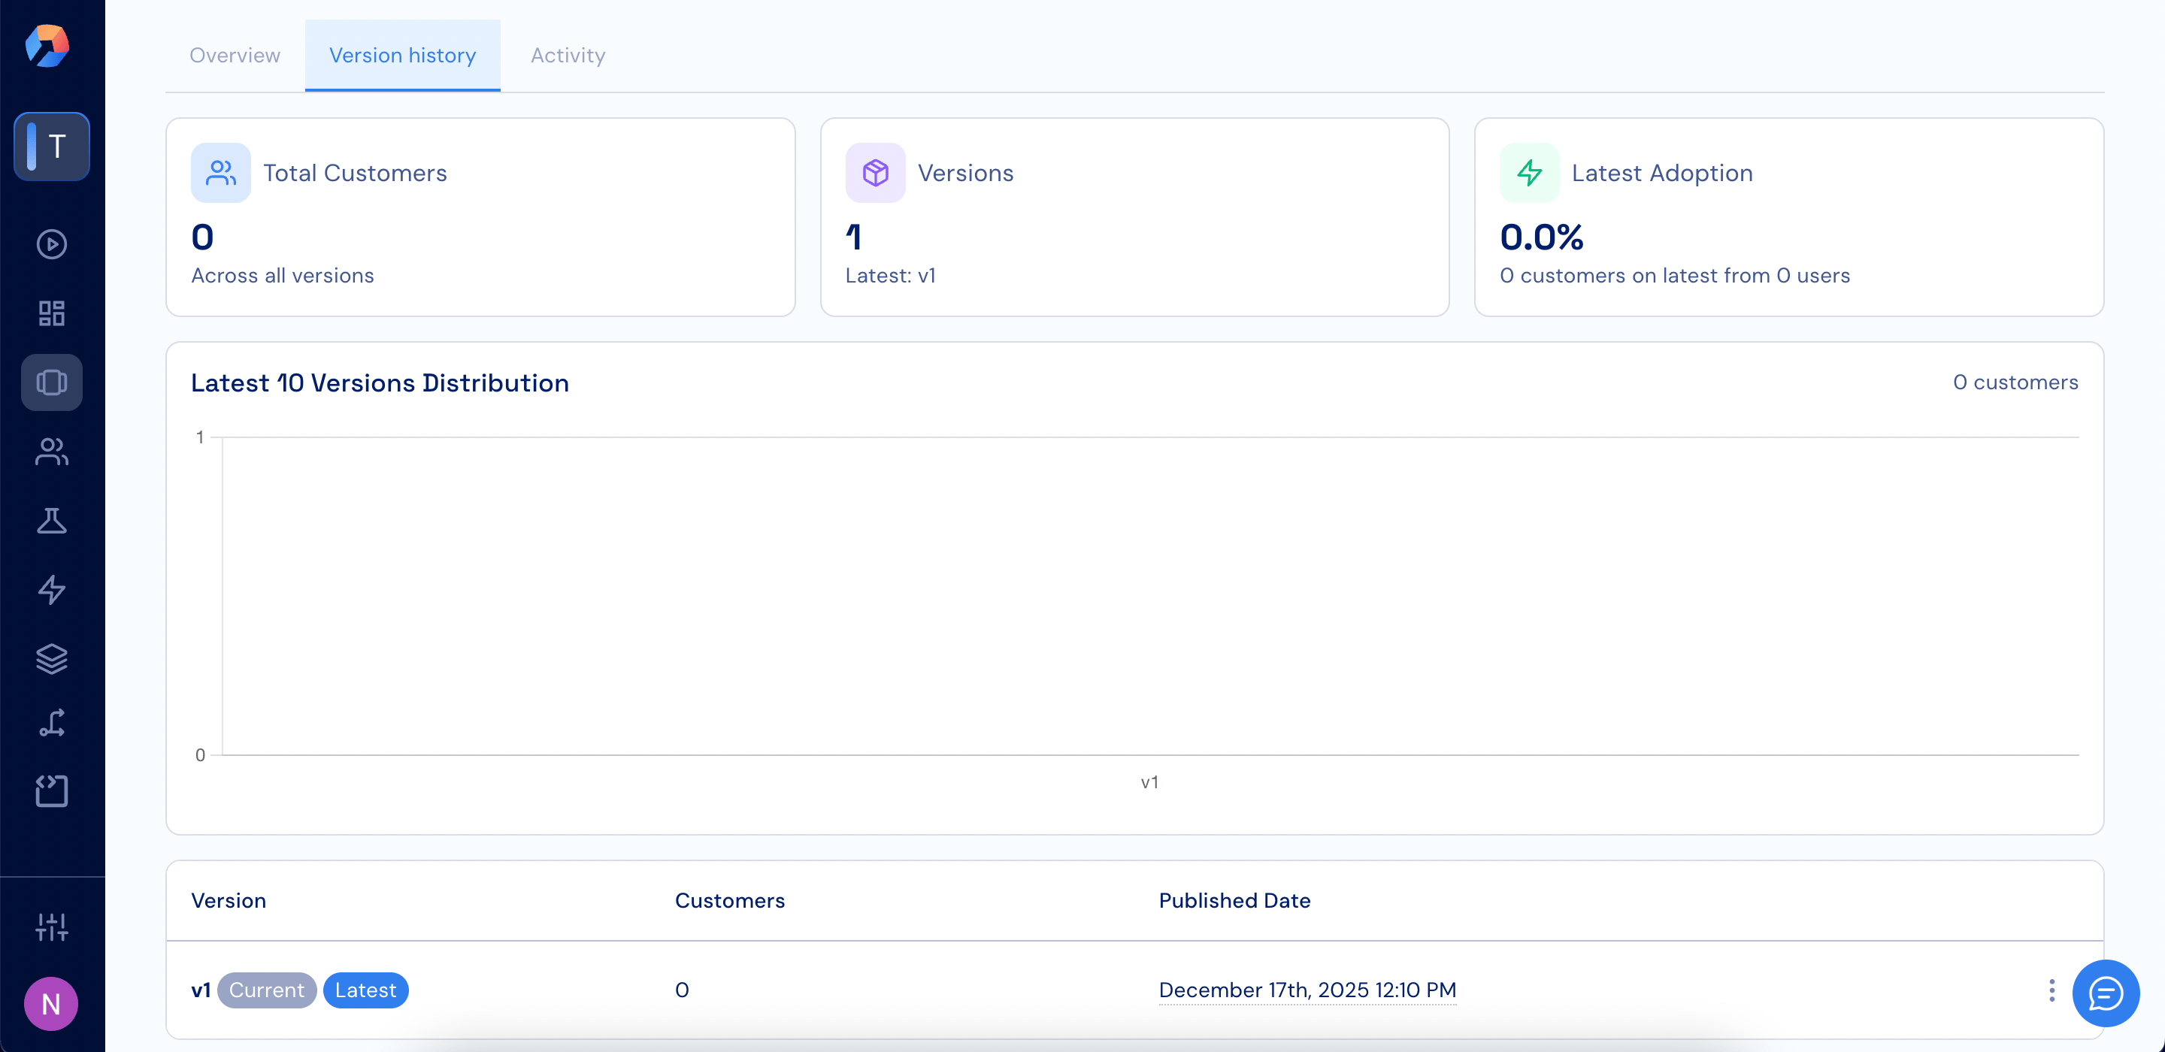Click the Customers column header
2165x1052 pixels.
(729, 901)
